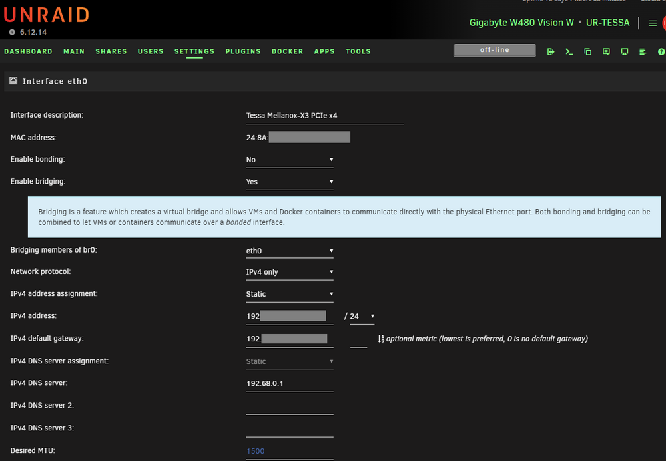Expand the Bridging members of br0 dropdown
666x461 pixels.
pos(290,251)
